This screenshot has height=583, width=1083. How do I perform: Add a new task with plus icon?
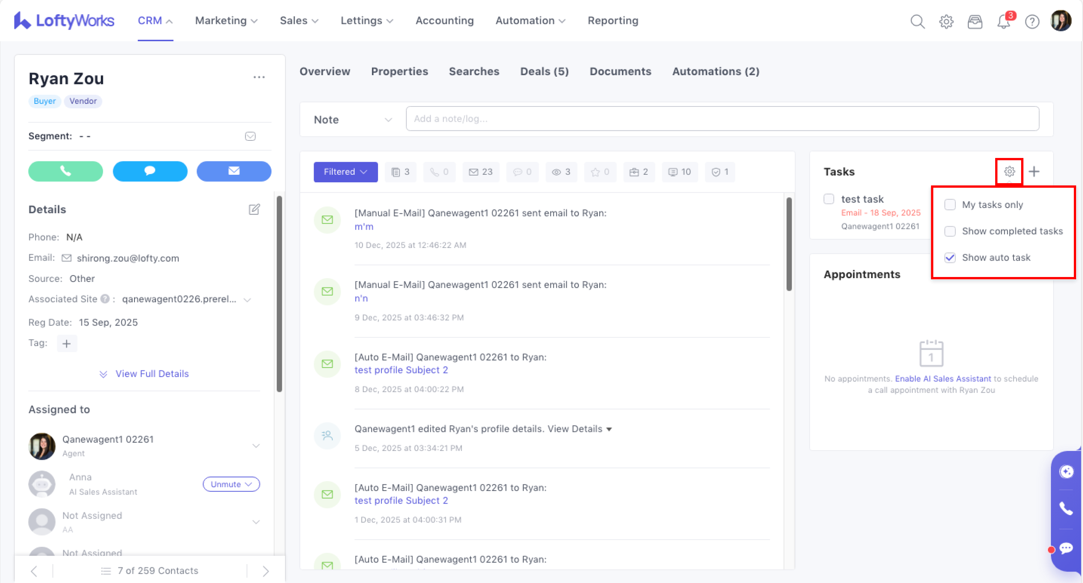(x=1034, y=171)
